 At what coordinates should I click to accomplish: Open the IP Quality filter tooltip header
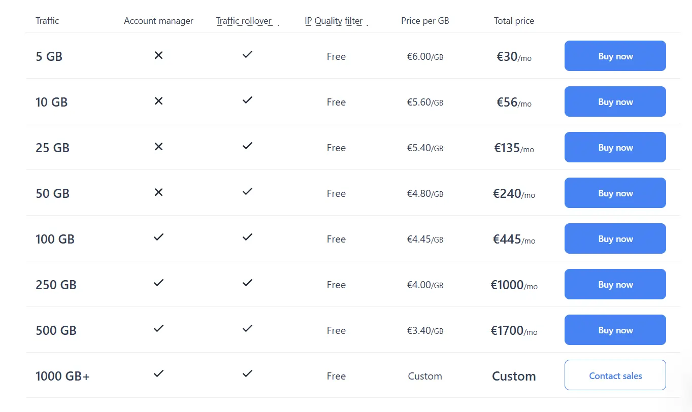tap(334, 21)
